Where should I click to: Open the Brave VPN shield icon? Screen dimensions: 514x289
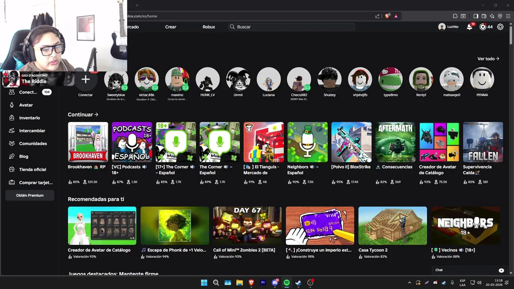[x=500, y=16]
